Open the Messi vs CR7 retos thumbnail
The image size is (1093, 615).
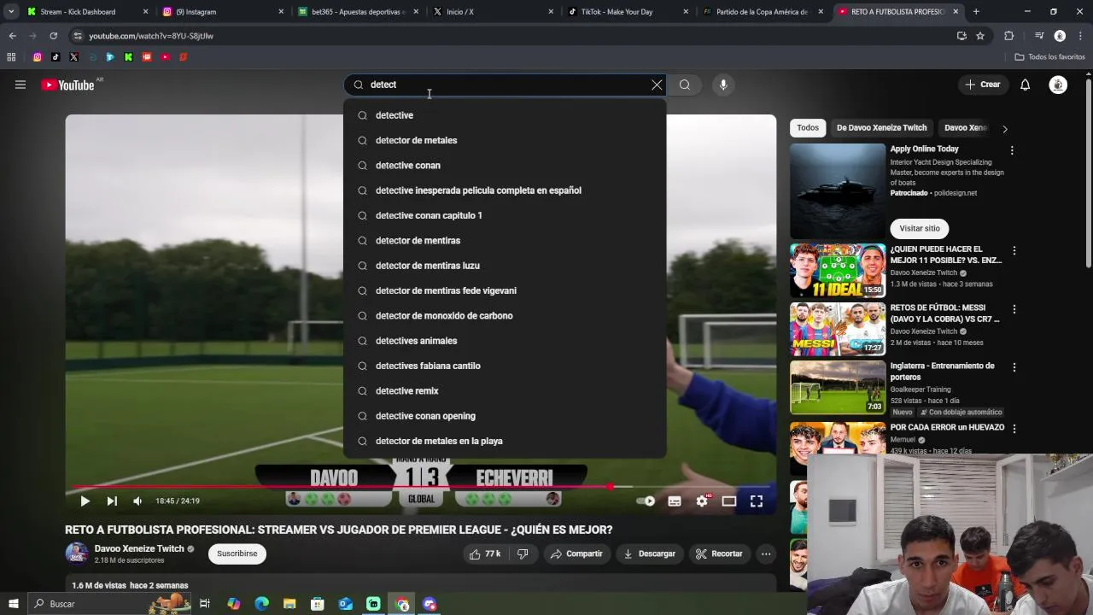tap(838, 329)
